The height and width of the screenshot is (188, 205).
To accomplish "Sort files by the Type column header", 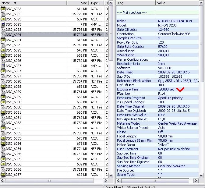I will coord(97,3).
